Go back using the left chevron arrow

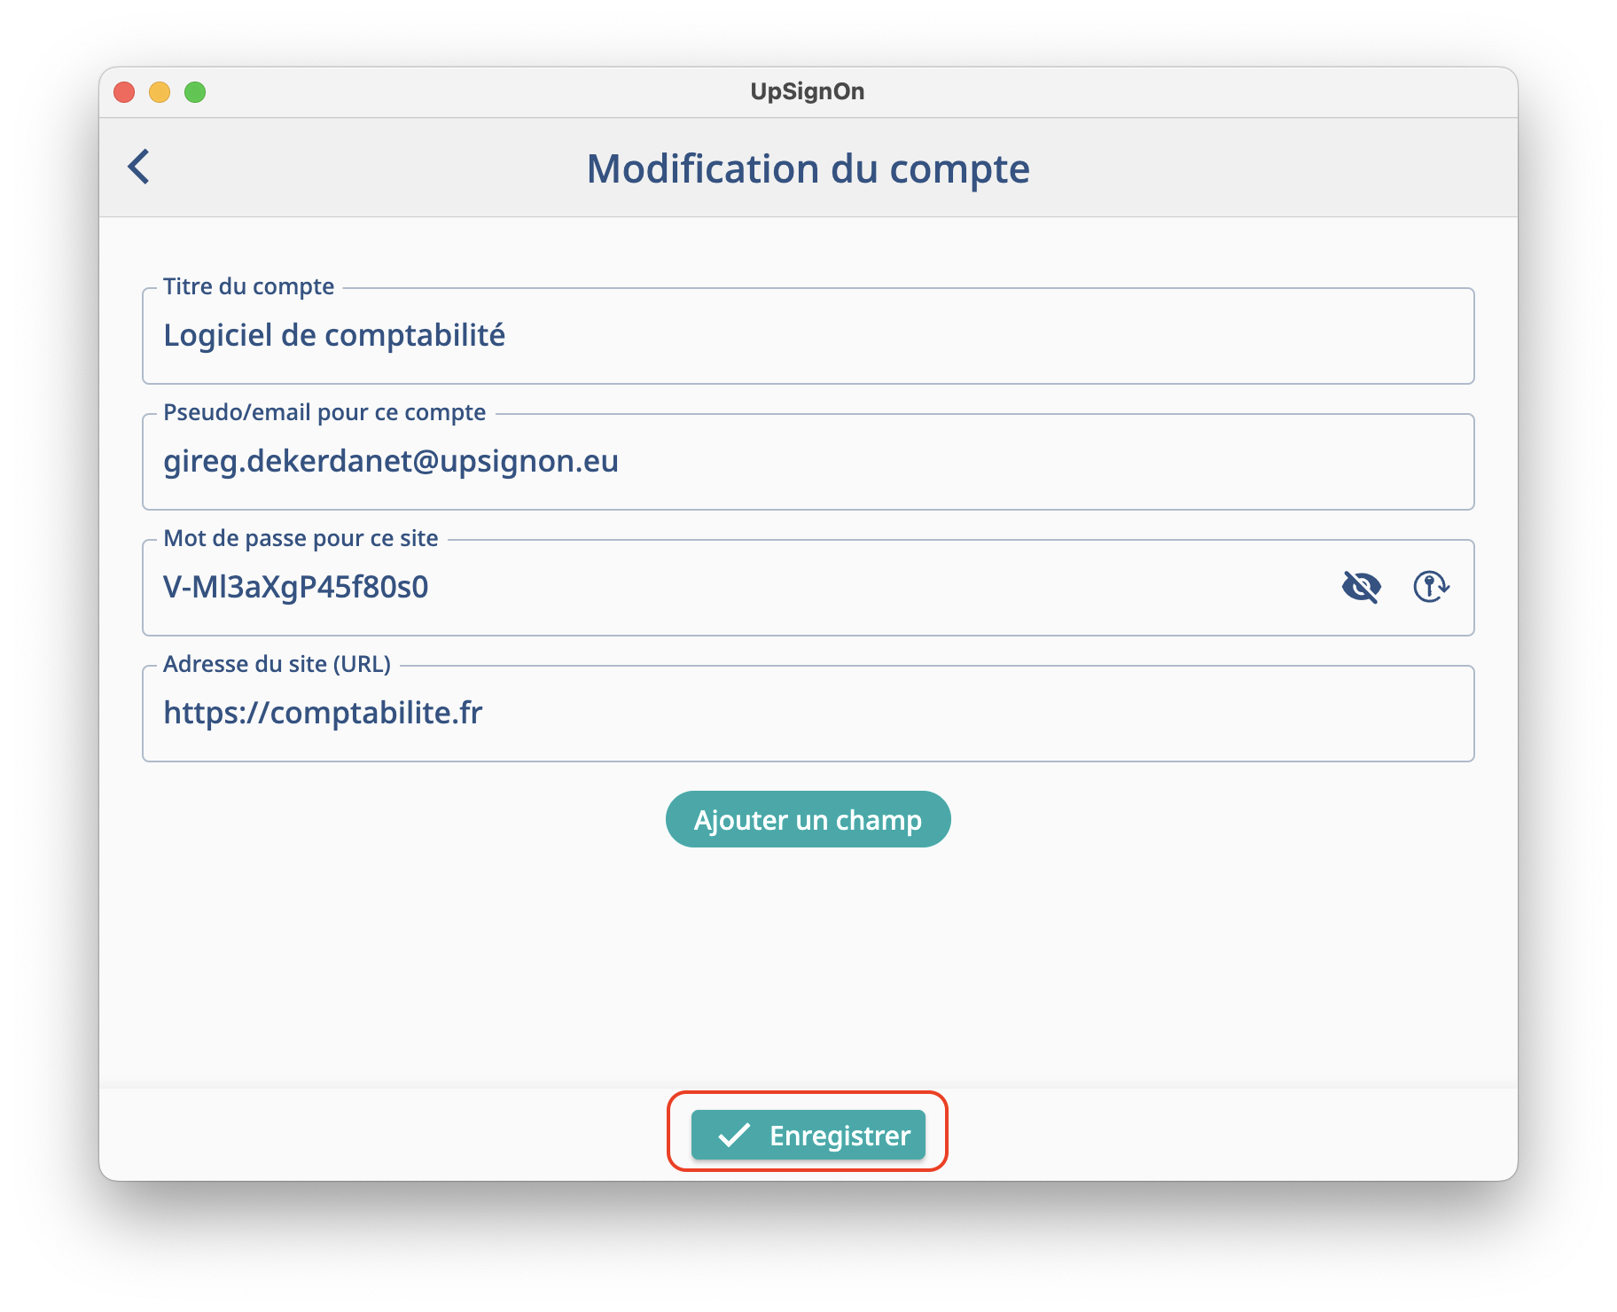coord(139,167)
